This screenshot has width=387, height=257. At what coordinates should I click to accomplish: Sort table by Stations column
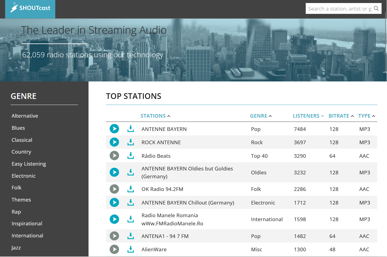tap(155, 116)
